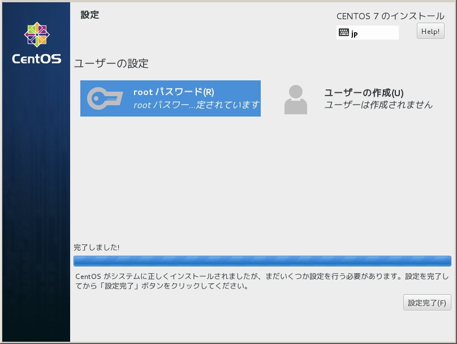Open rootパスワード(R) settings
This screenshot has height=344, width=457.
pyautogui.click(x=170, y=98)
